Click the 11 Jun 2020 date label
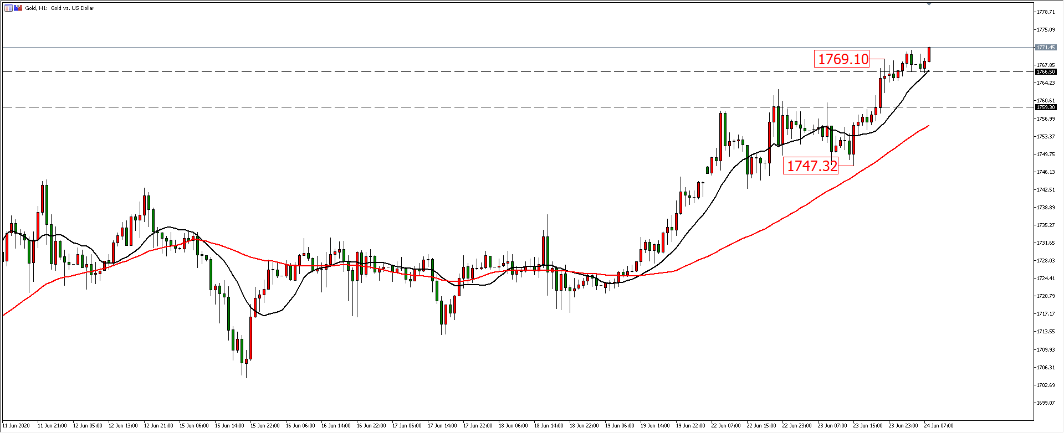 16,426
